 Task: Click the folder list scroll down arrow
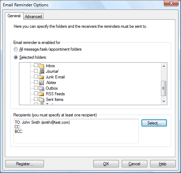pos(164,101)
